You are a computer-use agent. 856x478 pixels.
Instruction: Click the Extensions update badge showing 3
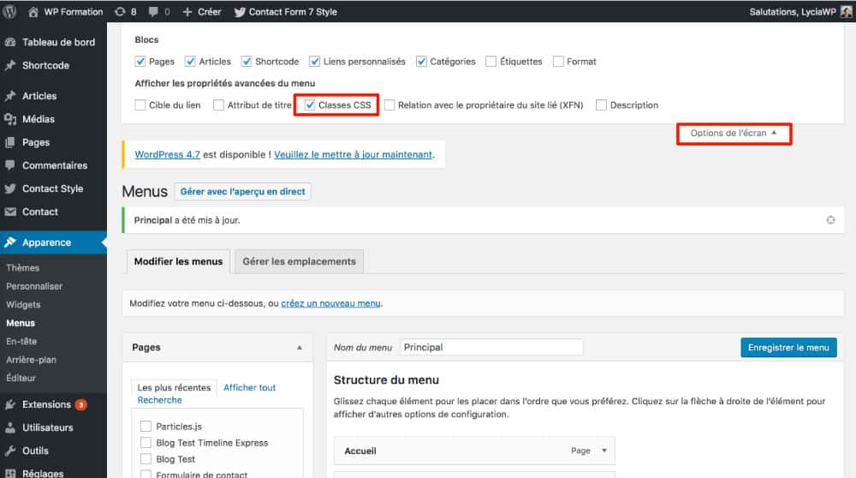coord(80,405)
